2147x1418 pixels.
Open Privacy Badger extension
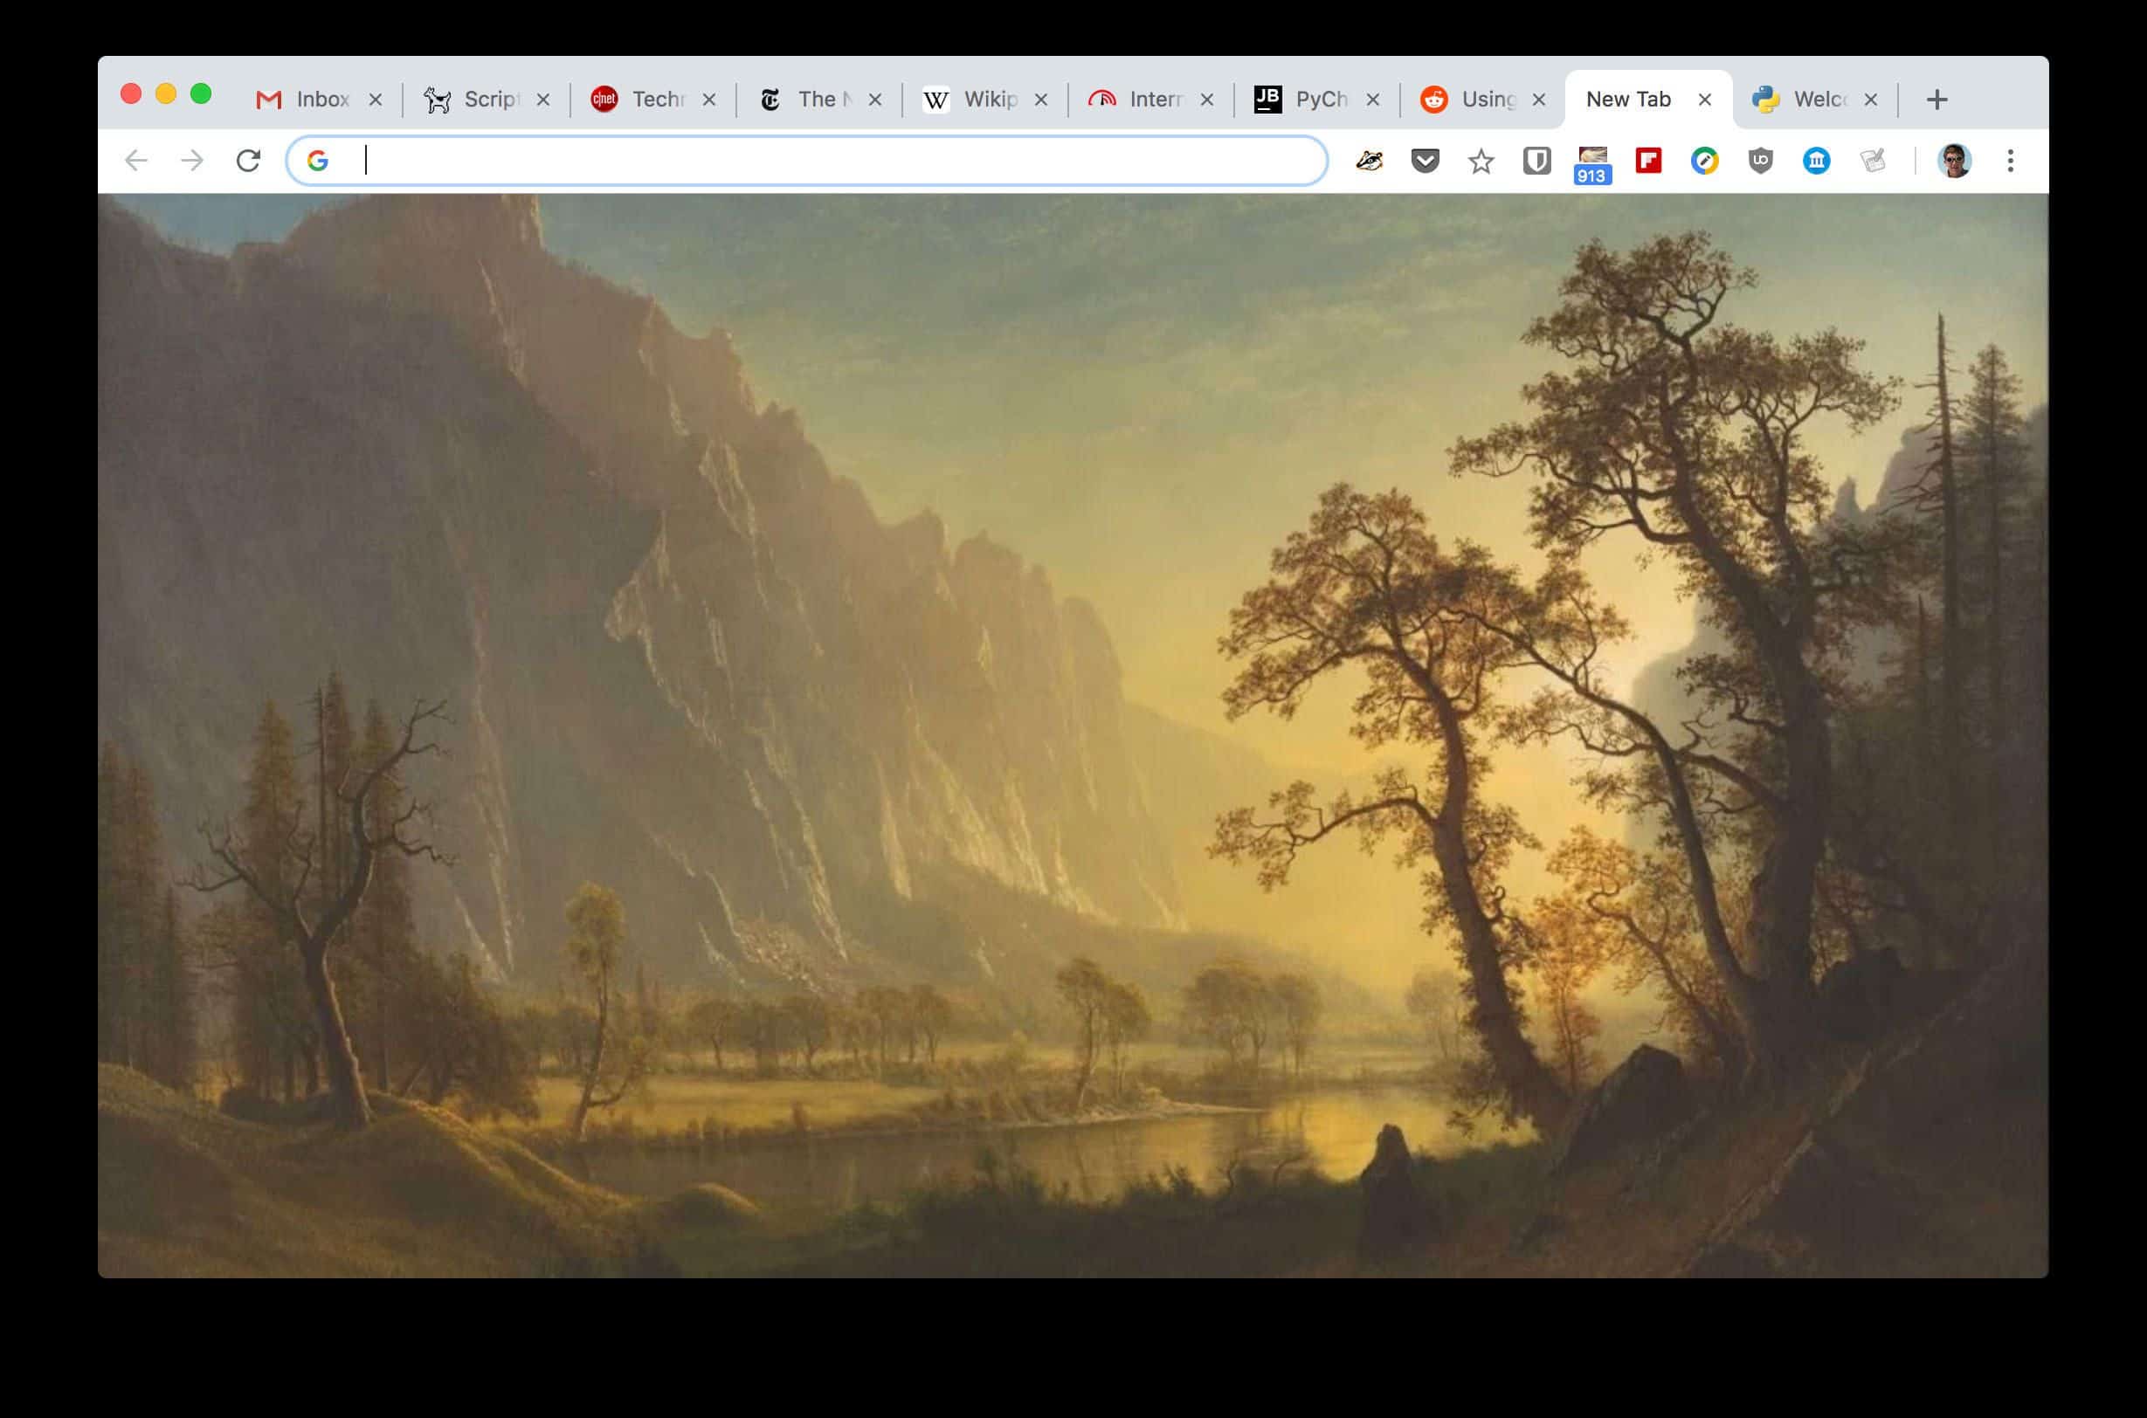click(x=1370, y=161)
